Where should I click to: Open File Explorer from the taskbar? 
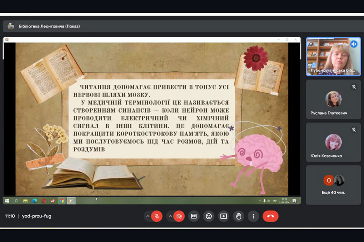(x=25, y=200)
